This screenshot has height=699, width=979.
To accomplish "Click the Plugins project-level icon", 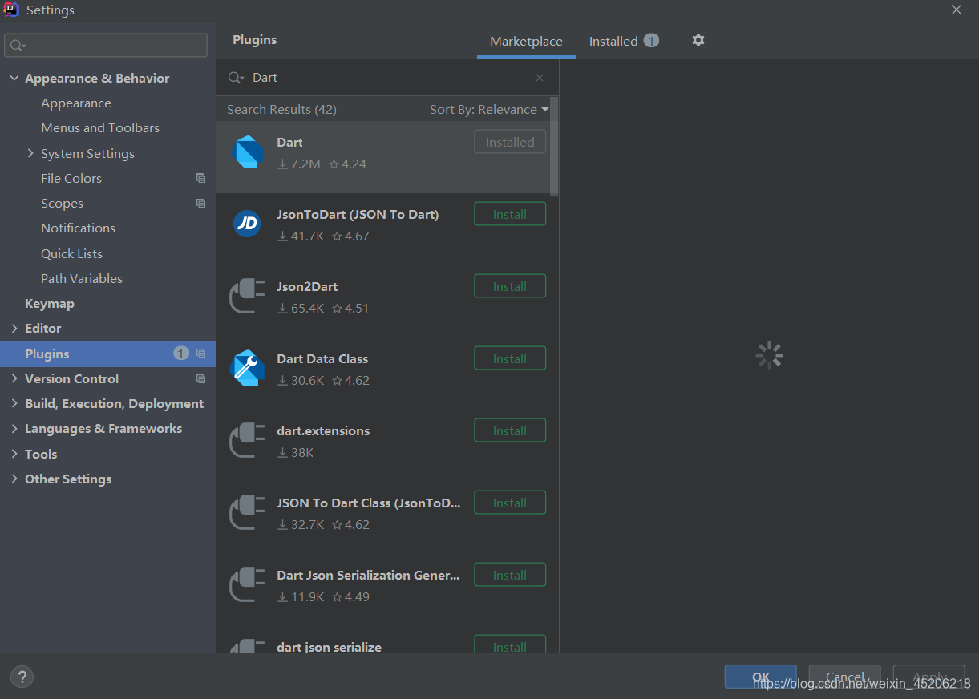I will [x=200, y=354].
